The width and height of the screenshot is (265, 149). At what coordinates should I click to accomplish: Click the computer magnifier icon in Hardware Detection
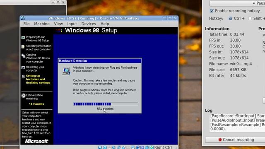tap(66, 71)
